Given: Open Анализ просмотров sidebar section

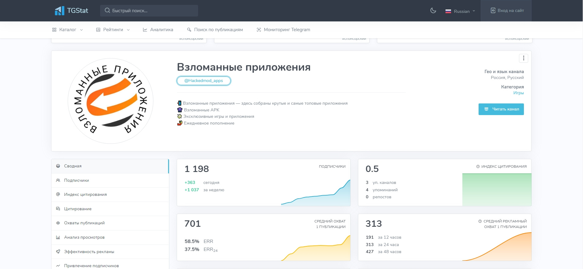Looking at the screenshot, I should point(110,237).
